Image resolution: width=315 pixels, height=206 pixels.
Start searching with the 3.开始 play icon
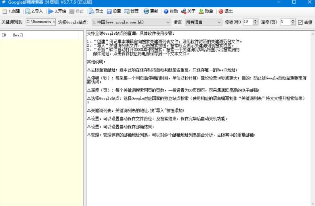[x=51, y=11]
